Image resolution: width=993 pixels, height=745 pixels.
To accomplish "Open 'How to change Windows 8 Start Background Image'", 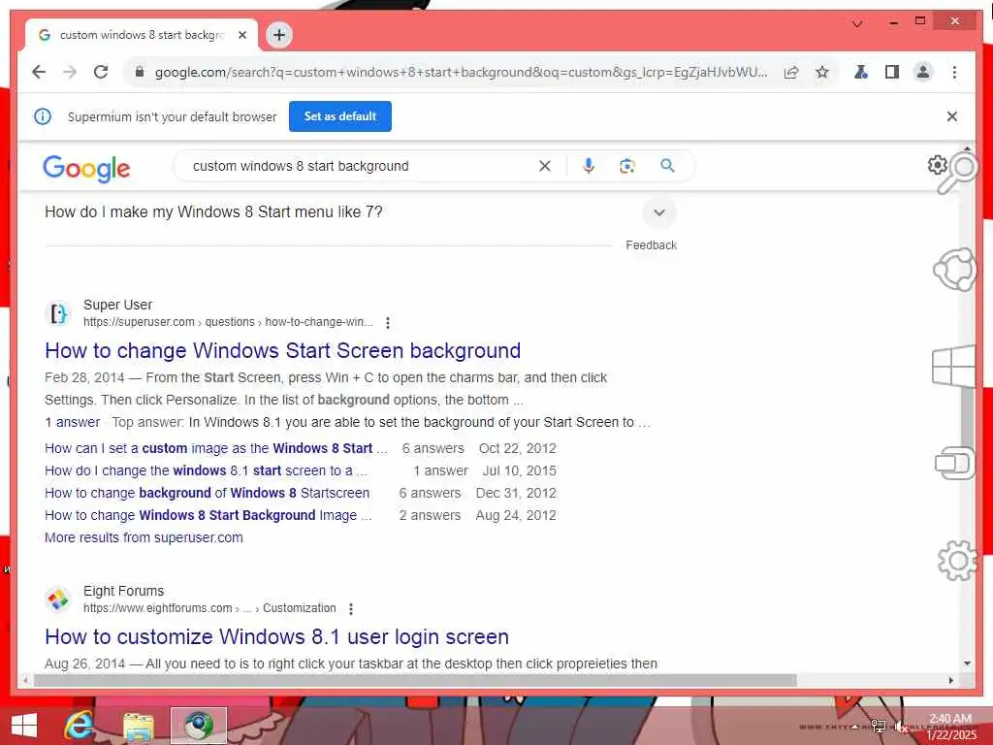I will click(208, 515).
